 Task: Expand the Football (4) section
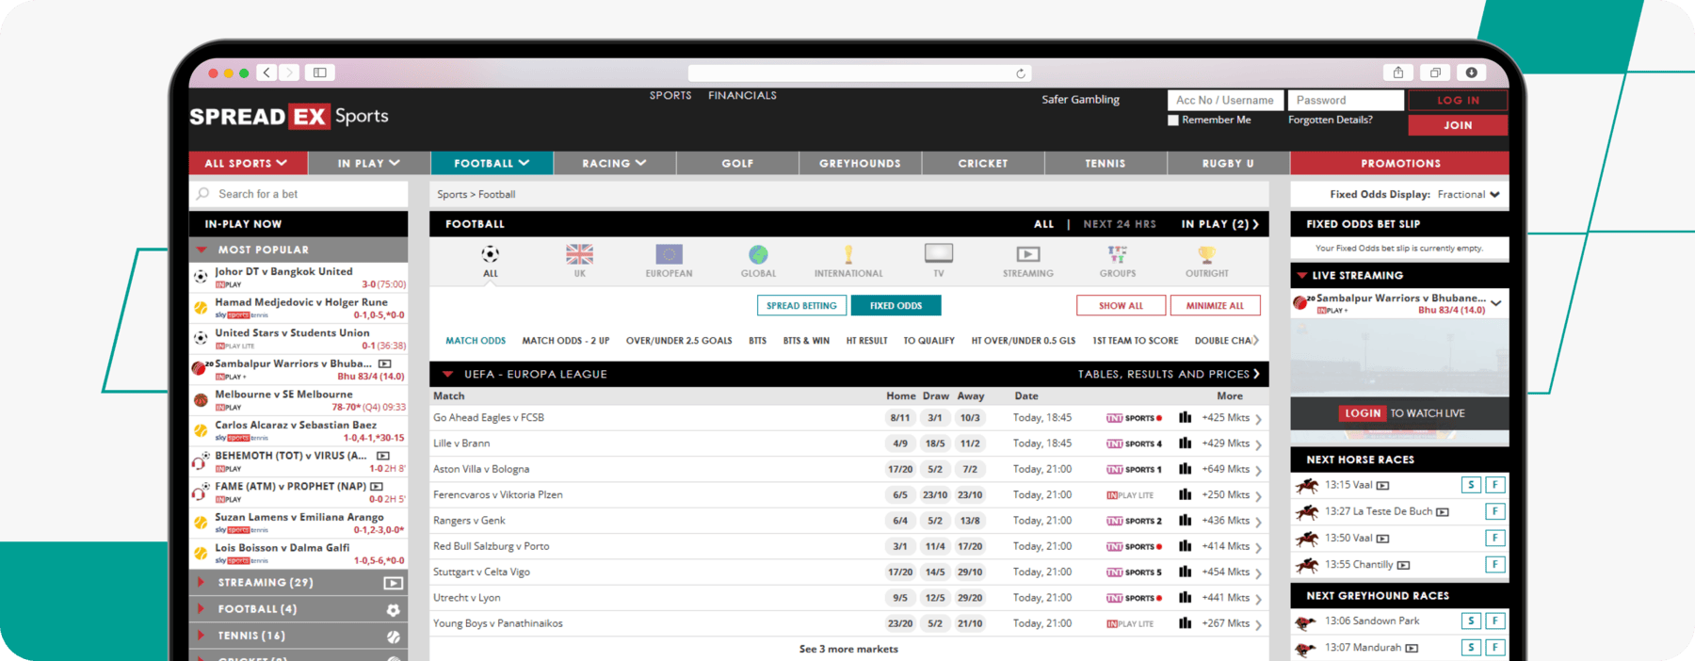298,609
